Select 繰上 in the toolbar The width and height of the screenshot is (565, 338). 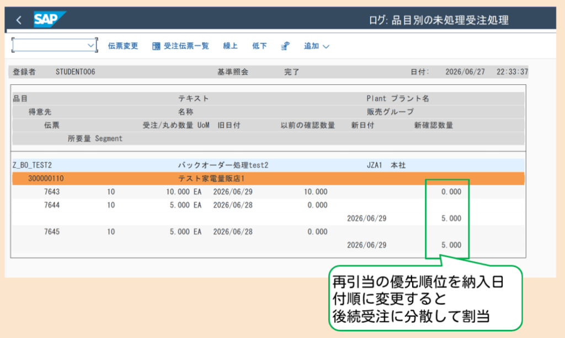pyautogui.click(x=230, y=46)
